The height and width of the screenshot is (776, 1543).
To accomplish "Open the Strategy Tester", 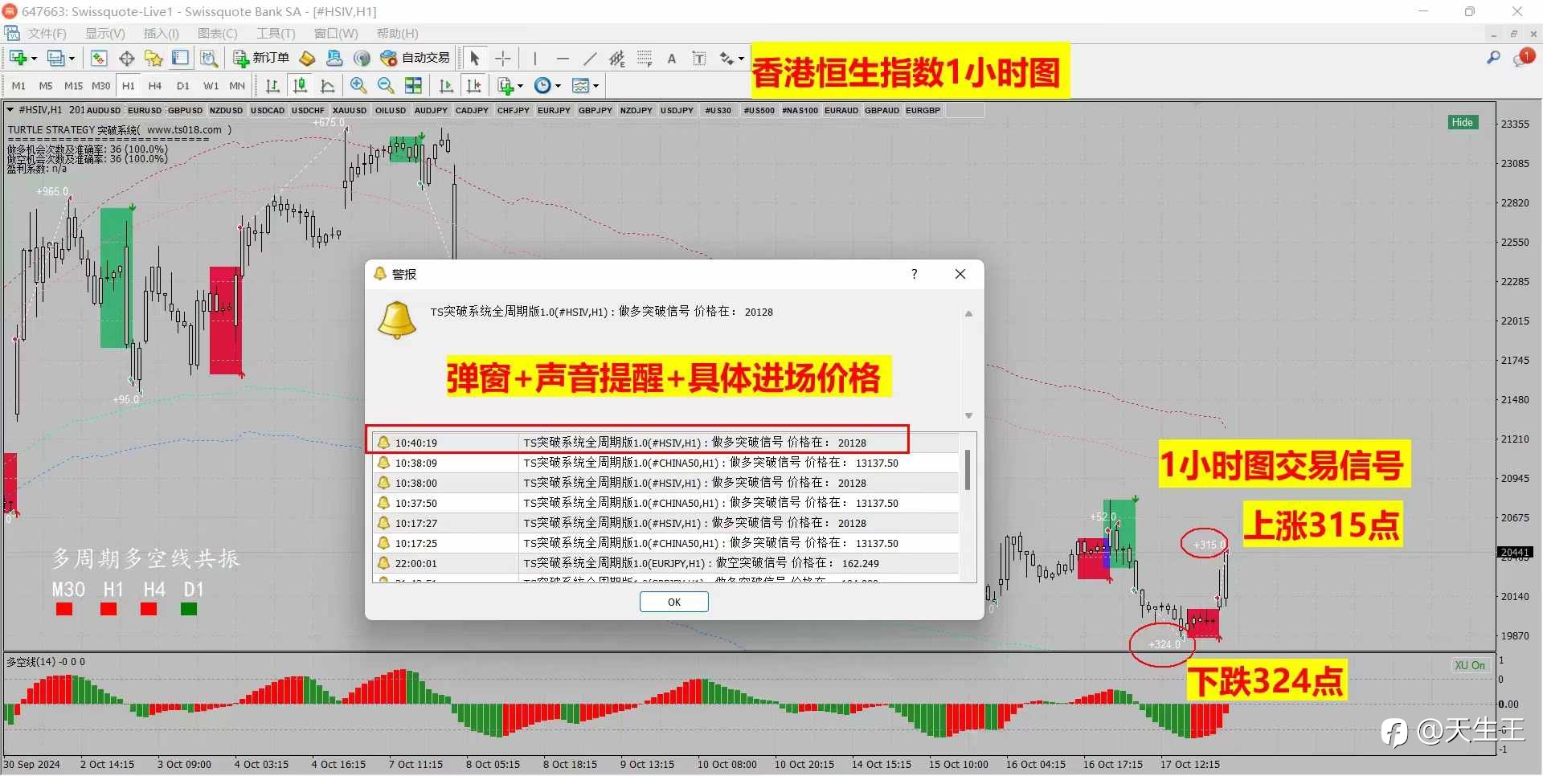I will coord(209,58).
